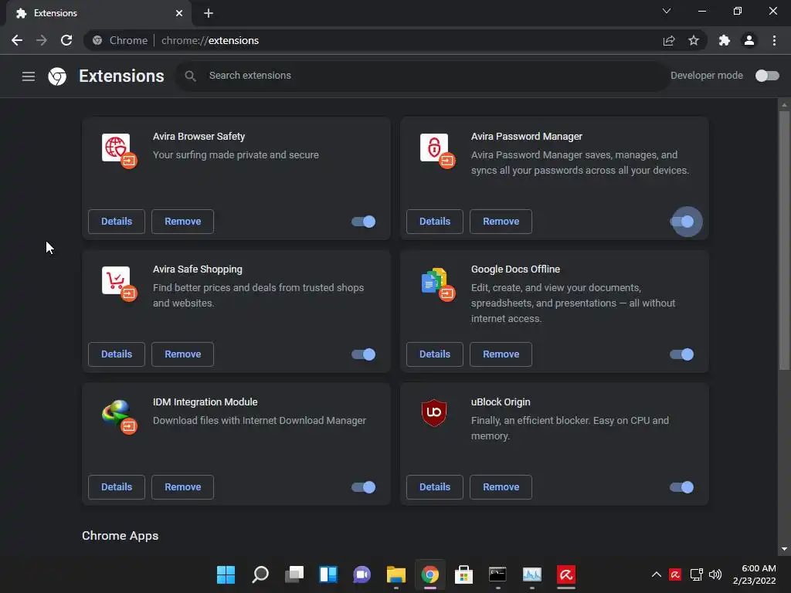
Task: Open File Explorer from the taskbar
Action: coord(396,574)
